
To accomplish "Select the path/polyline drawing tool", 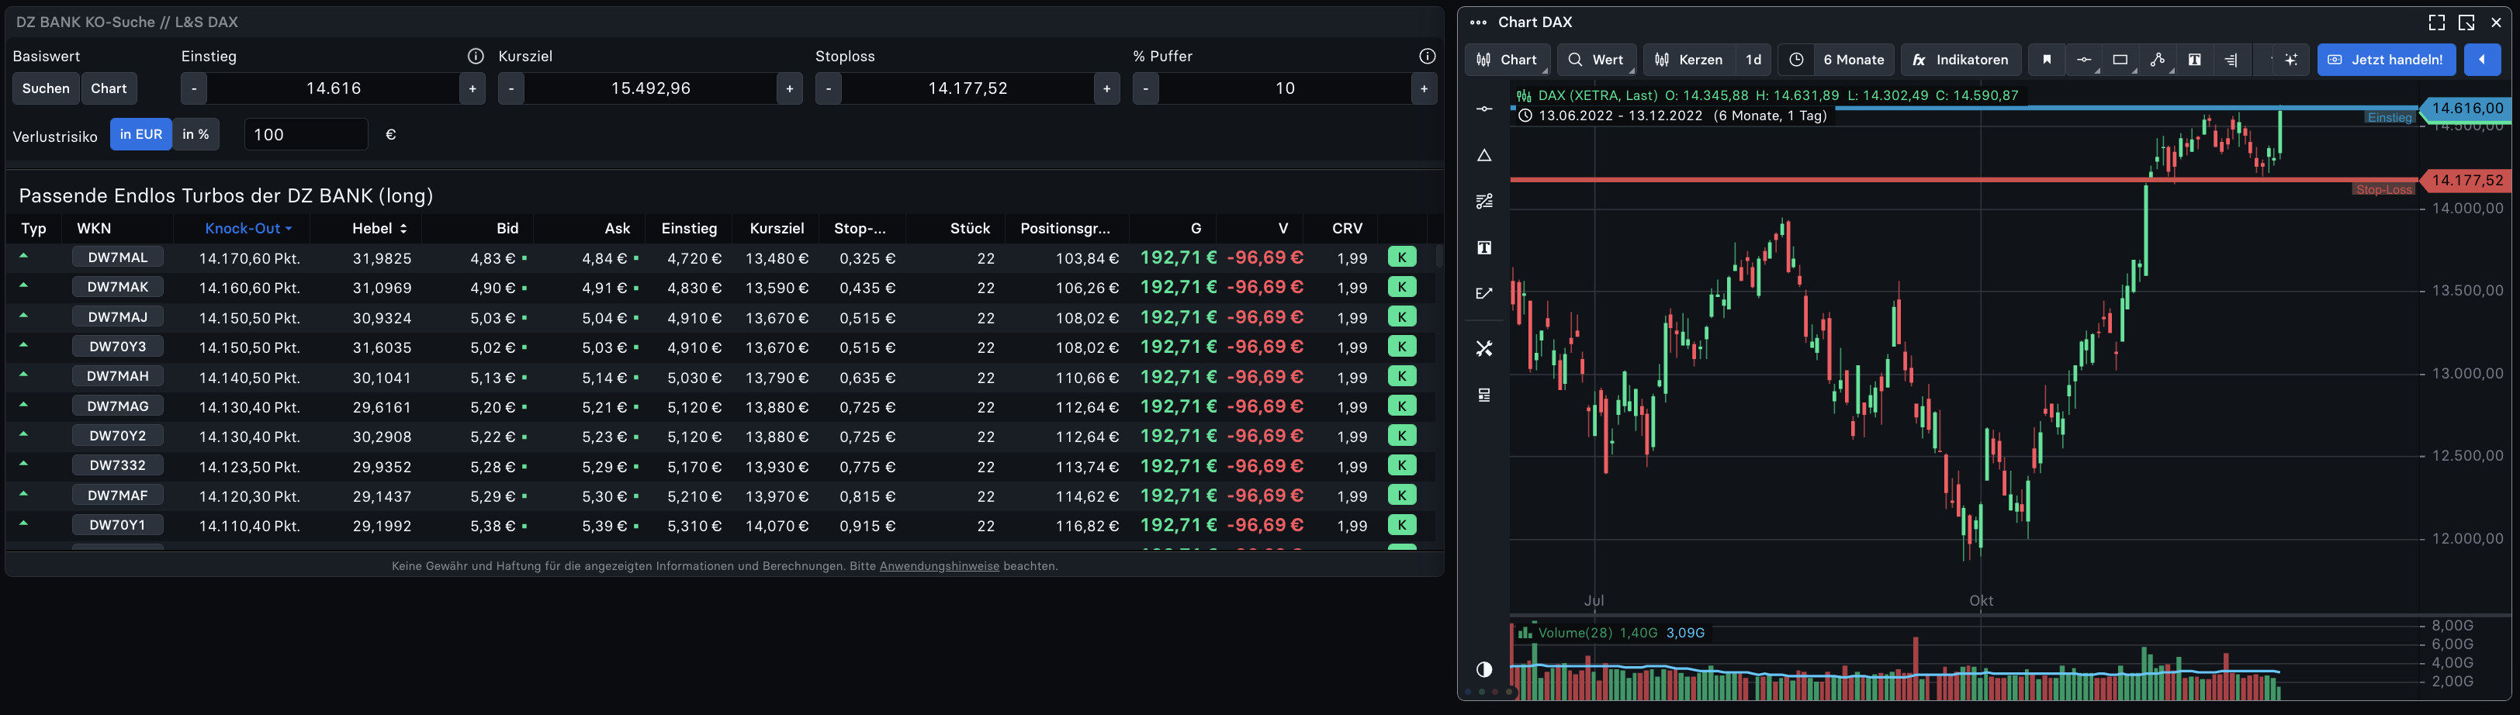I will coord(2157,60).
